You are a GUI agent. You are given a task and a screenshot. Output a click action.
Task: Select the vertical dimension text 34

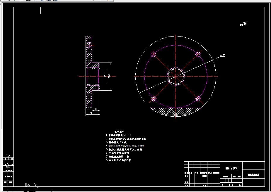104,76
